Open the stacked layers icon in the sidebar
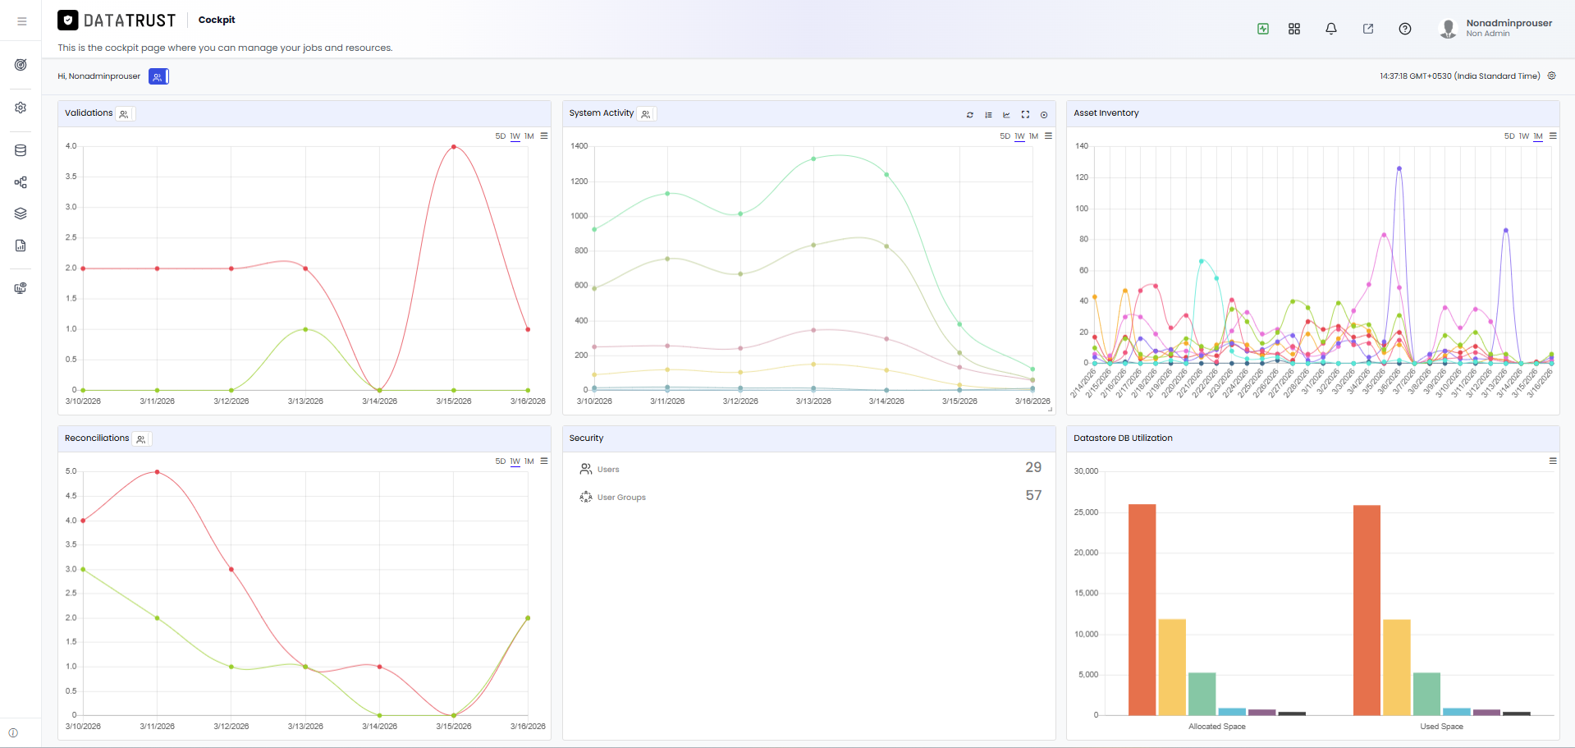This screenshot has height=748, width=1575. pos(21,213)
